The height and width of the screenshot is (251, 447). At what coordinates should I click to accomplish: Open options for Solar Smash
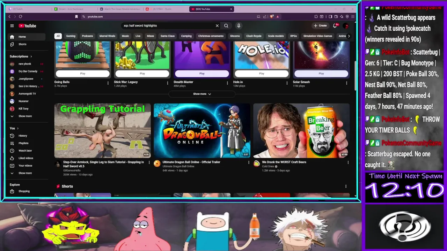click(x=346, y=83)
